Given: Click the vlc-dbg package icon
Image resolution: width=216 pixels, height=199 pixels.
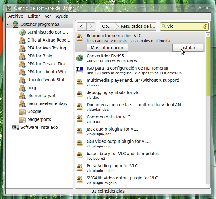Looking at the screenshot, I should [80, 94].
